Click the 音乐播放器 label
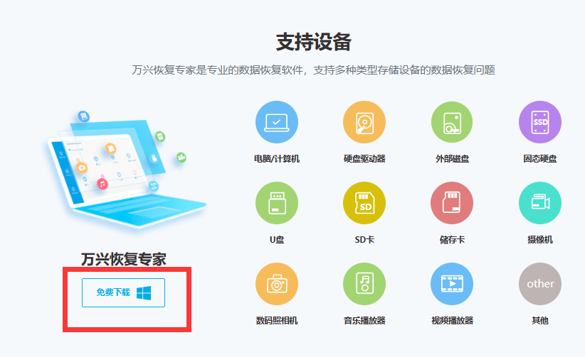This screenshot has height=357, width=585. (x=364, y=321)
